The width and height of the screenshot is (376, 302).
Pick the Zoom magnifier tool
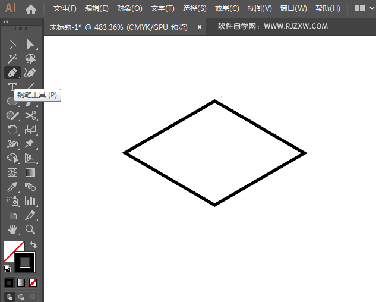[x=30, y=229]
